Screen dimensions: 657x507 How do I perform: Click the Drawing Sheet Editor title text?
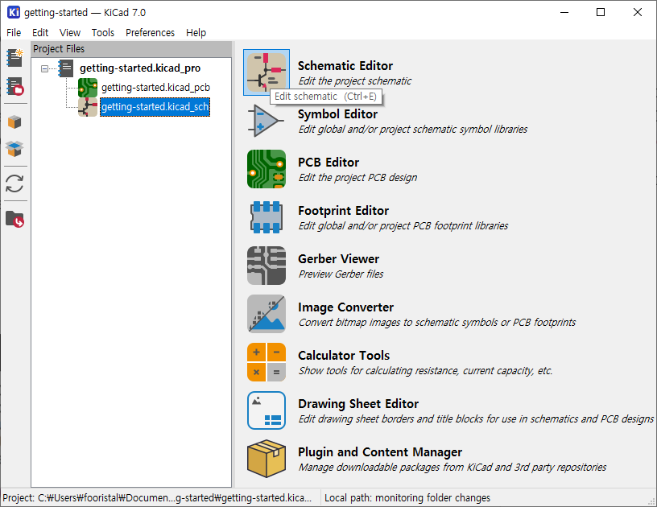click(x=358, y=404)
